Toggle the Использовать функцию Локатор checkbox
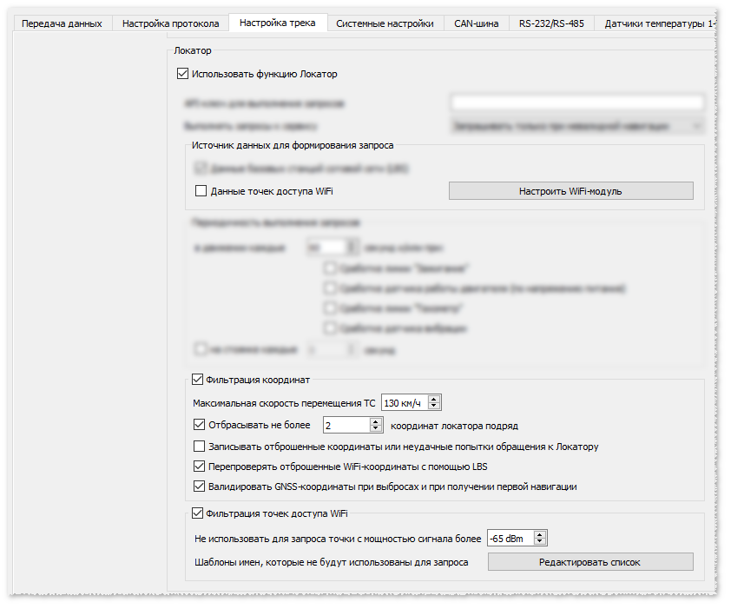Screen dimensions: 731x609 [x=182, y=75]
